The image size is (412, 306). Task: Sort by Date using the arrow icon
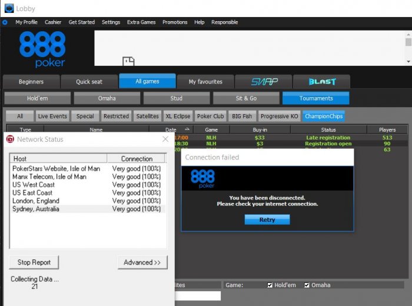187,129
